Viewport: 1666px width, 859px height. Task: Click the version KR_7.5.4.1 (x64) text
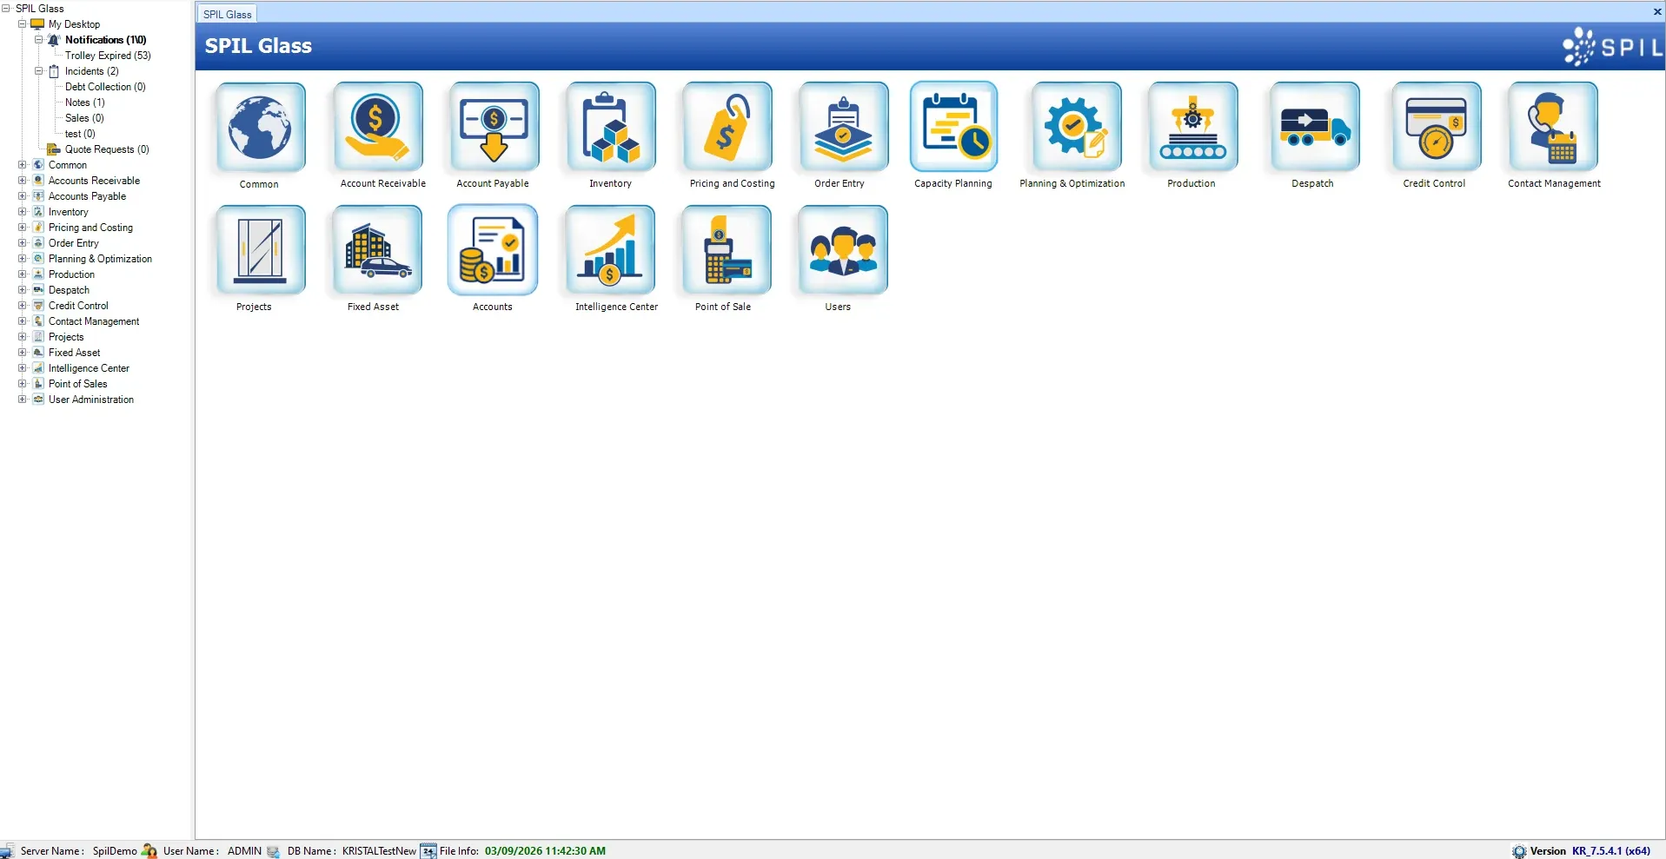point(1611,851)
